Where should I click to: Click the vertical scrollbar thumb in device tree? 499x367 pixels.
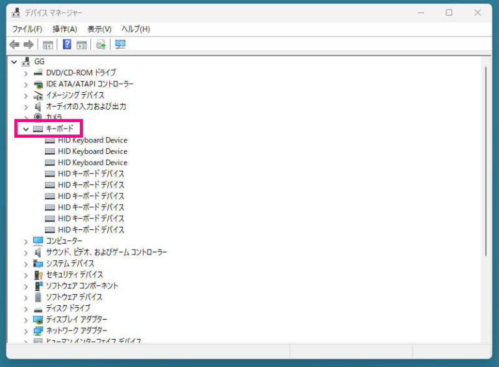click(x=486, y=161)
